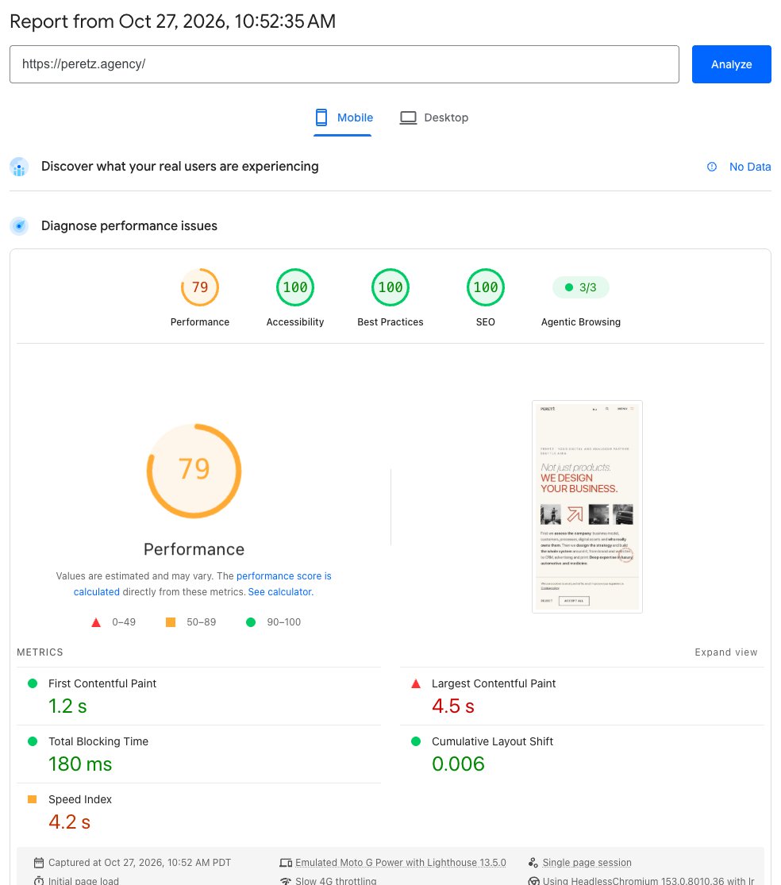The width and height of the screenshot is (781, 885).
Task: Click the calendar icon beside Captured at
Action: (39, 863)
